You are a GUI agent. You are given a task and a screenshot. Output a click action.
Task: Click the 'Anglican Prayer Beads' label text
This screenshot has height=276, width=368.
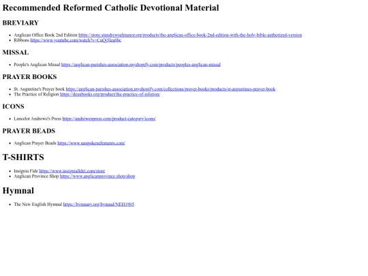pos(35,143)
